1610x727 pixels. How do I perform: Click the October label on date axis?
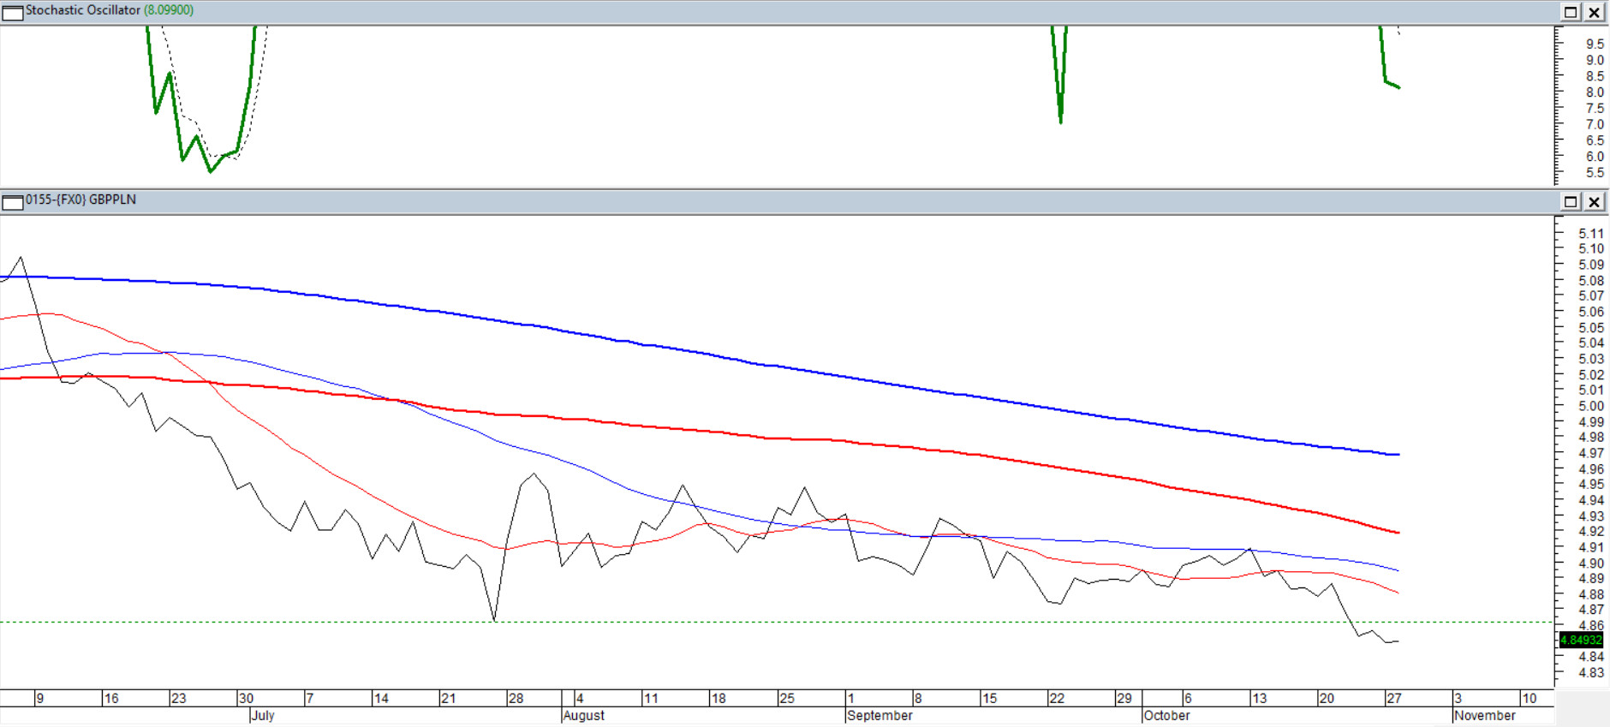1166,716
